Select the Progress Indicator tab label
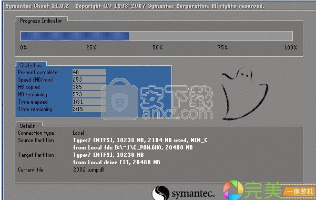This screenshot has height=200, width=316. (x=41, y=21)
